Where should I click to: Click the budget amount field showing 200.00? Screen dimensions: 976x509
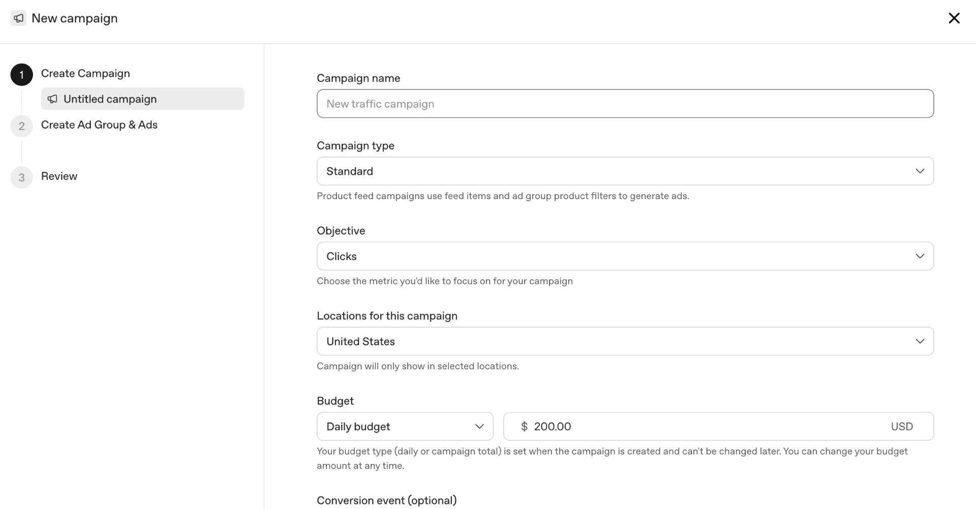(718, 426)
